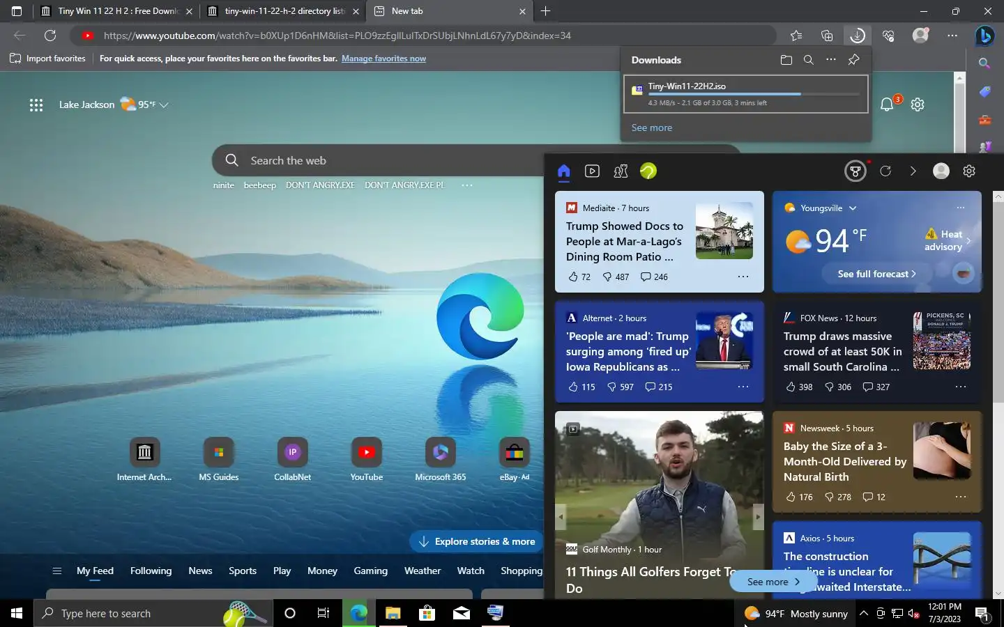Open YouTube quick link tile
The height and width of the screenshot is (627, 1004).
coord(367,460)
